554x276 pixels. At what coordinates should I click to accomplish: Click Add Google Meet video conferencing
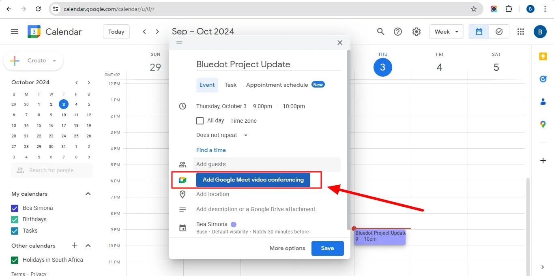(253, 180)
